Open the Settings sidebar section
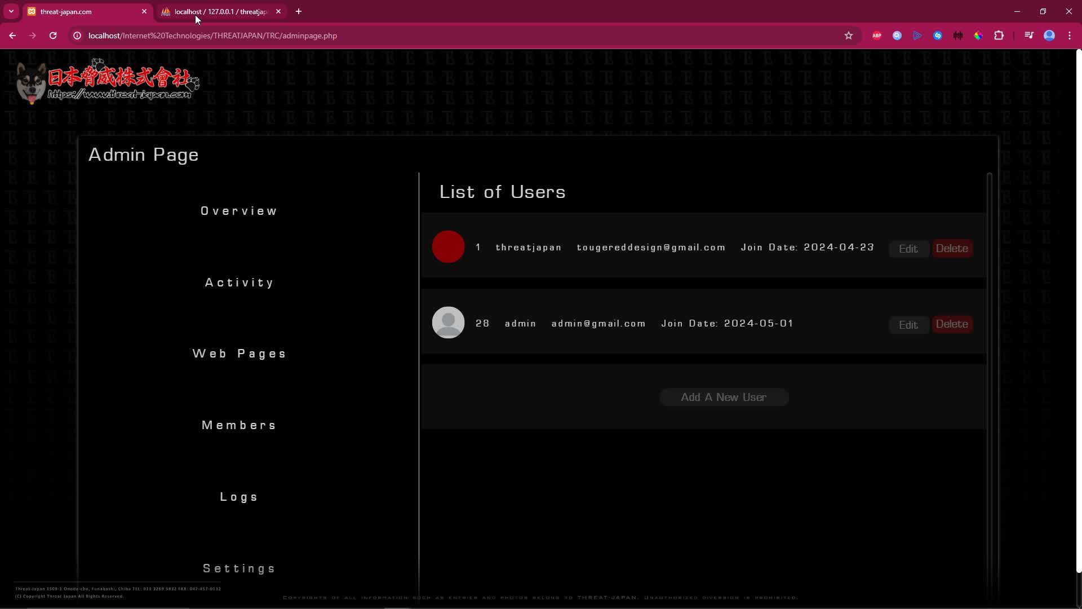This screenshot has width=1082, height=609. pyautogui.click(x=239, y=568)
